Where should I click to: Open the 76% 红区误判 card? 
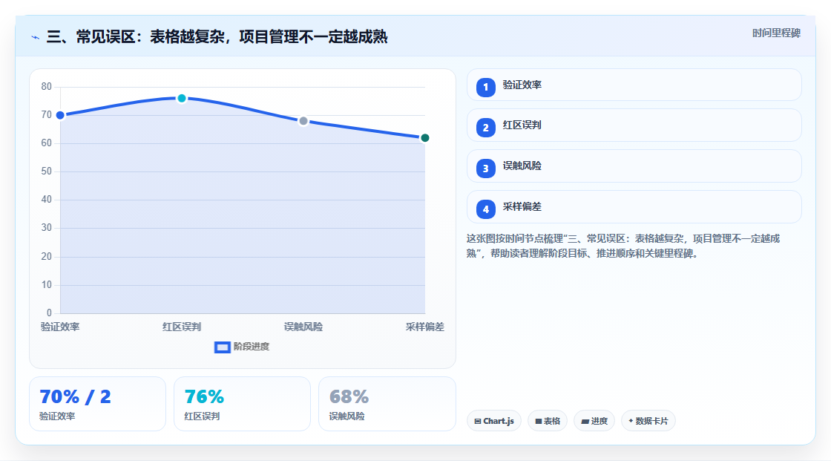pos(242,404)
